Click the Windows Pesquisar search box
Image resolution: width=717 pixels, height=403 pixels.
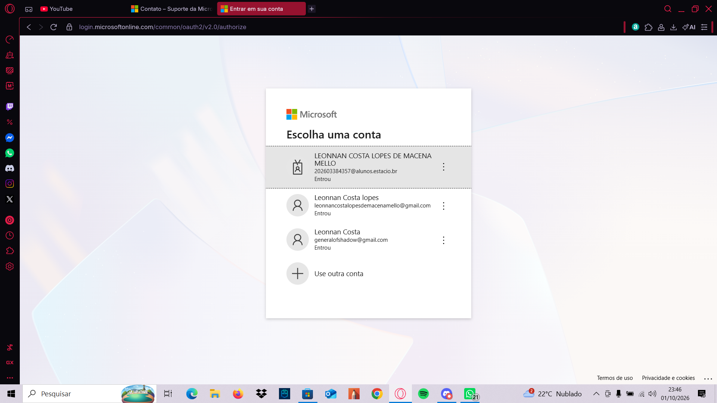pos(90,394)
